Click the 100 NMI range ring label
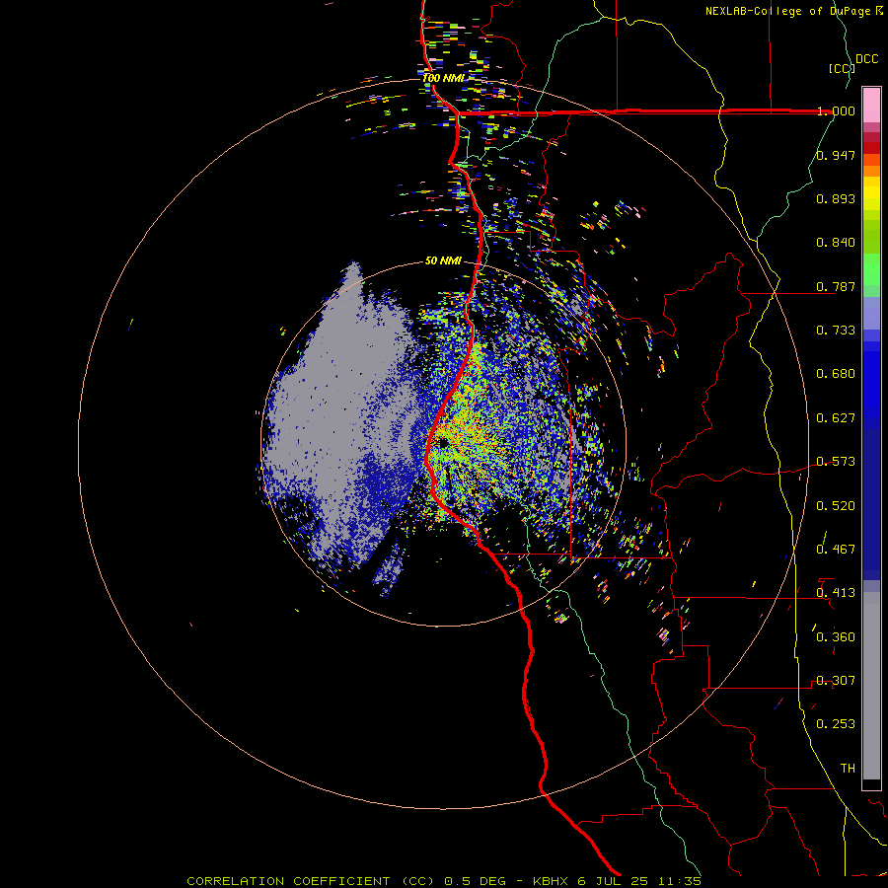 [443, 78]
